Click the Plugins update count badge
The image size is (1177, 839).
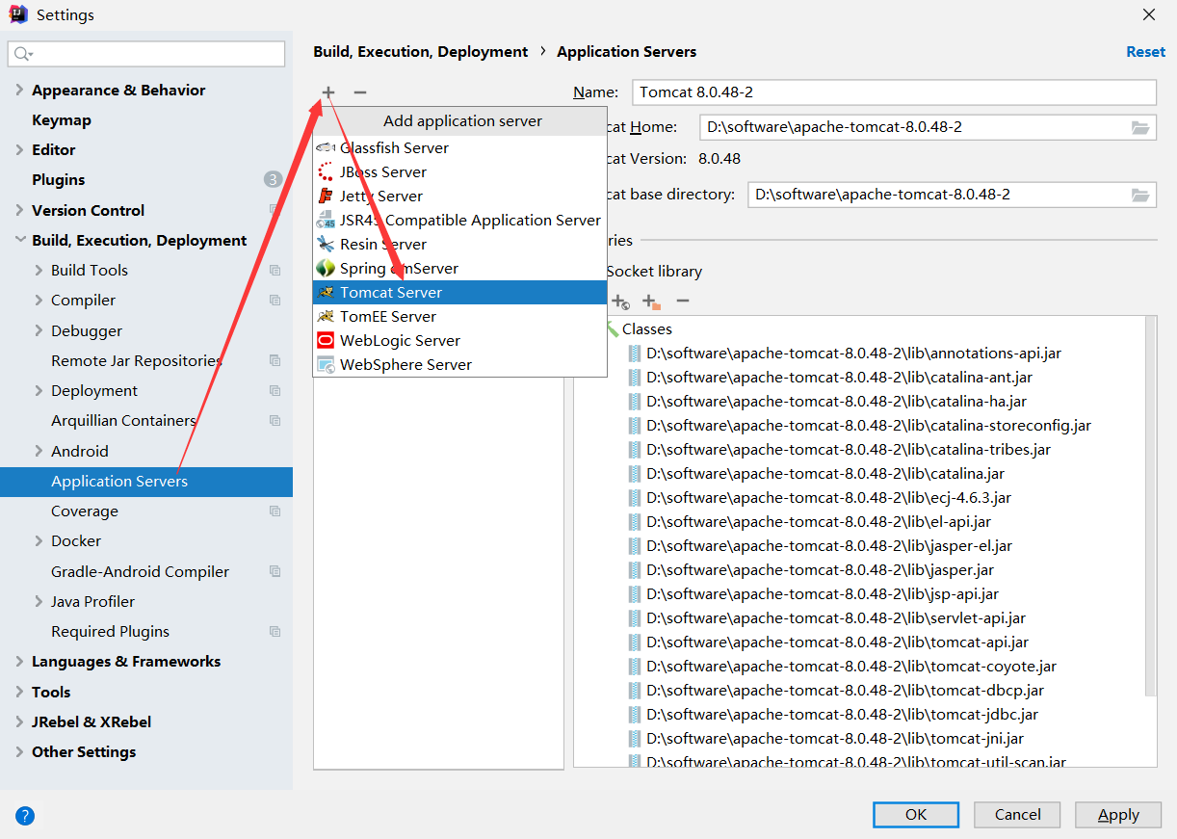click(x=273, y=180)
